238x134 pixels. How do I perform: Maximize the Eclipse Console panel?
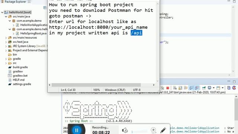[x=234, y=82]
